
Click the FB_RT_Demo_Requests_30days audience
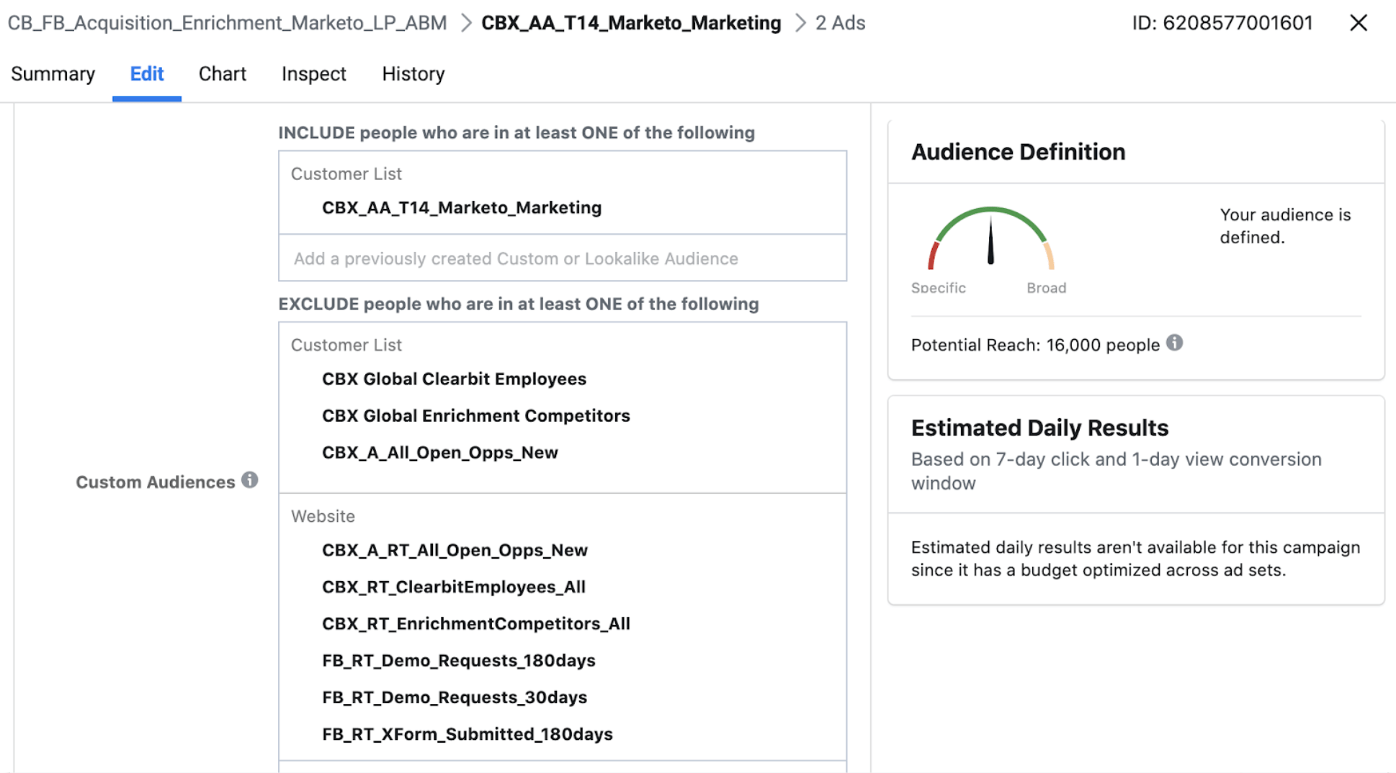tap(455, 697)
